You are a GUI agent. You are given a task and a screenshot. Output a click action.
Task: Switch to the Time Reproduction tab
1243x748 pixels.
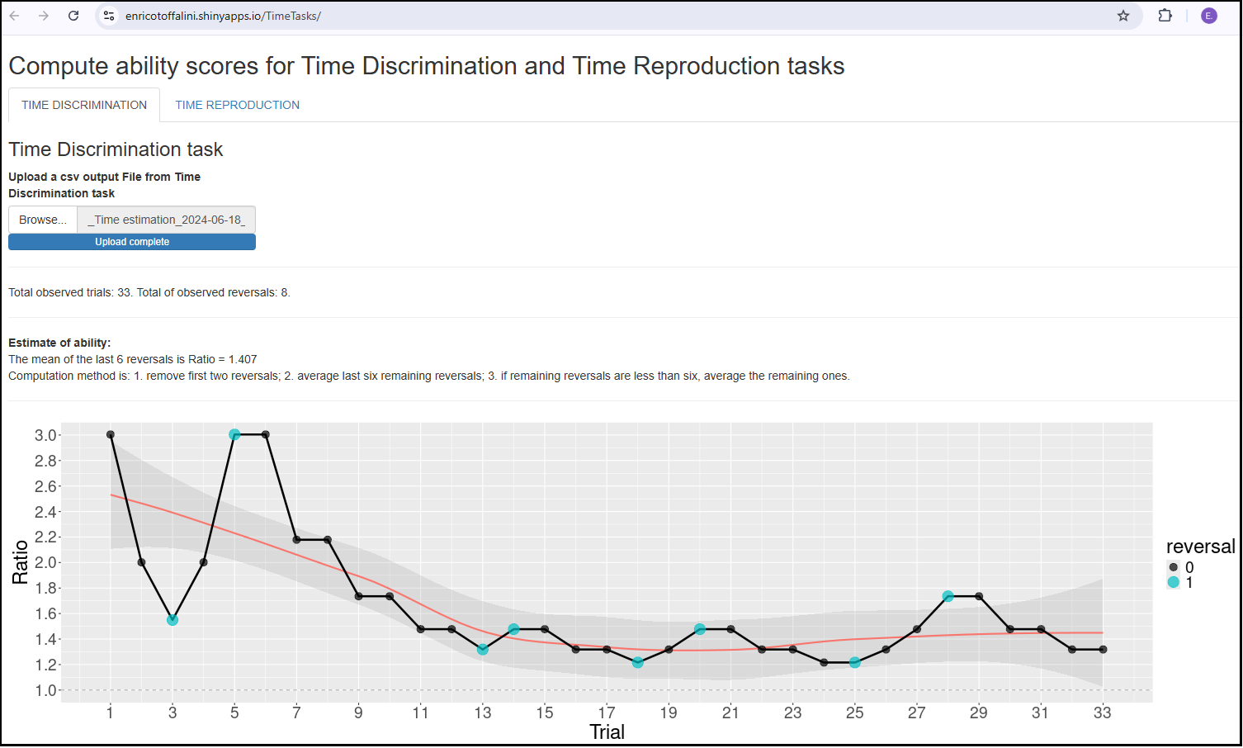click(237, 105)
